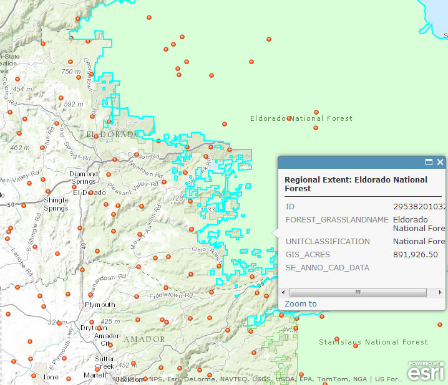Click the AMADOR county label

pyautogui.click(x=144, y=340)
